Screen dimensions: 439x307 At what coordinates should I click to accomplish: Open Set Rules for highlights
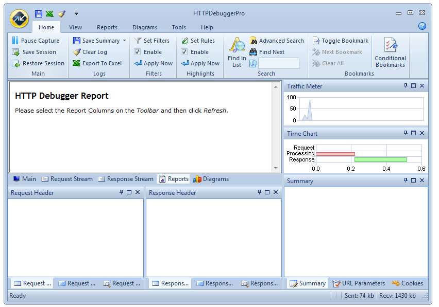pyautogui.click(x=198, y=41)
